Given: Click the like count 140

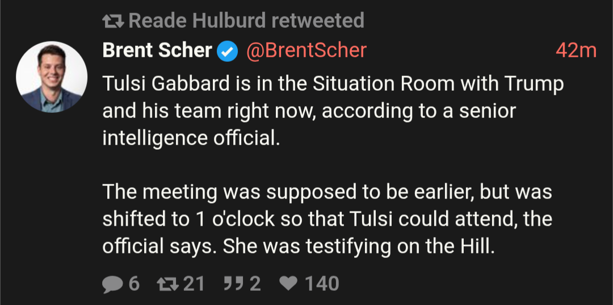Looking at the screenshot, I should click(x=322, y=284).
